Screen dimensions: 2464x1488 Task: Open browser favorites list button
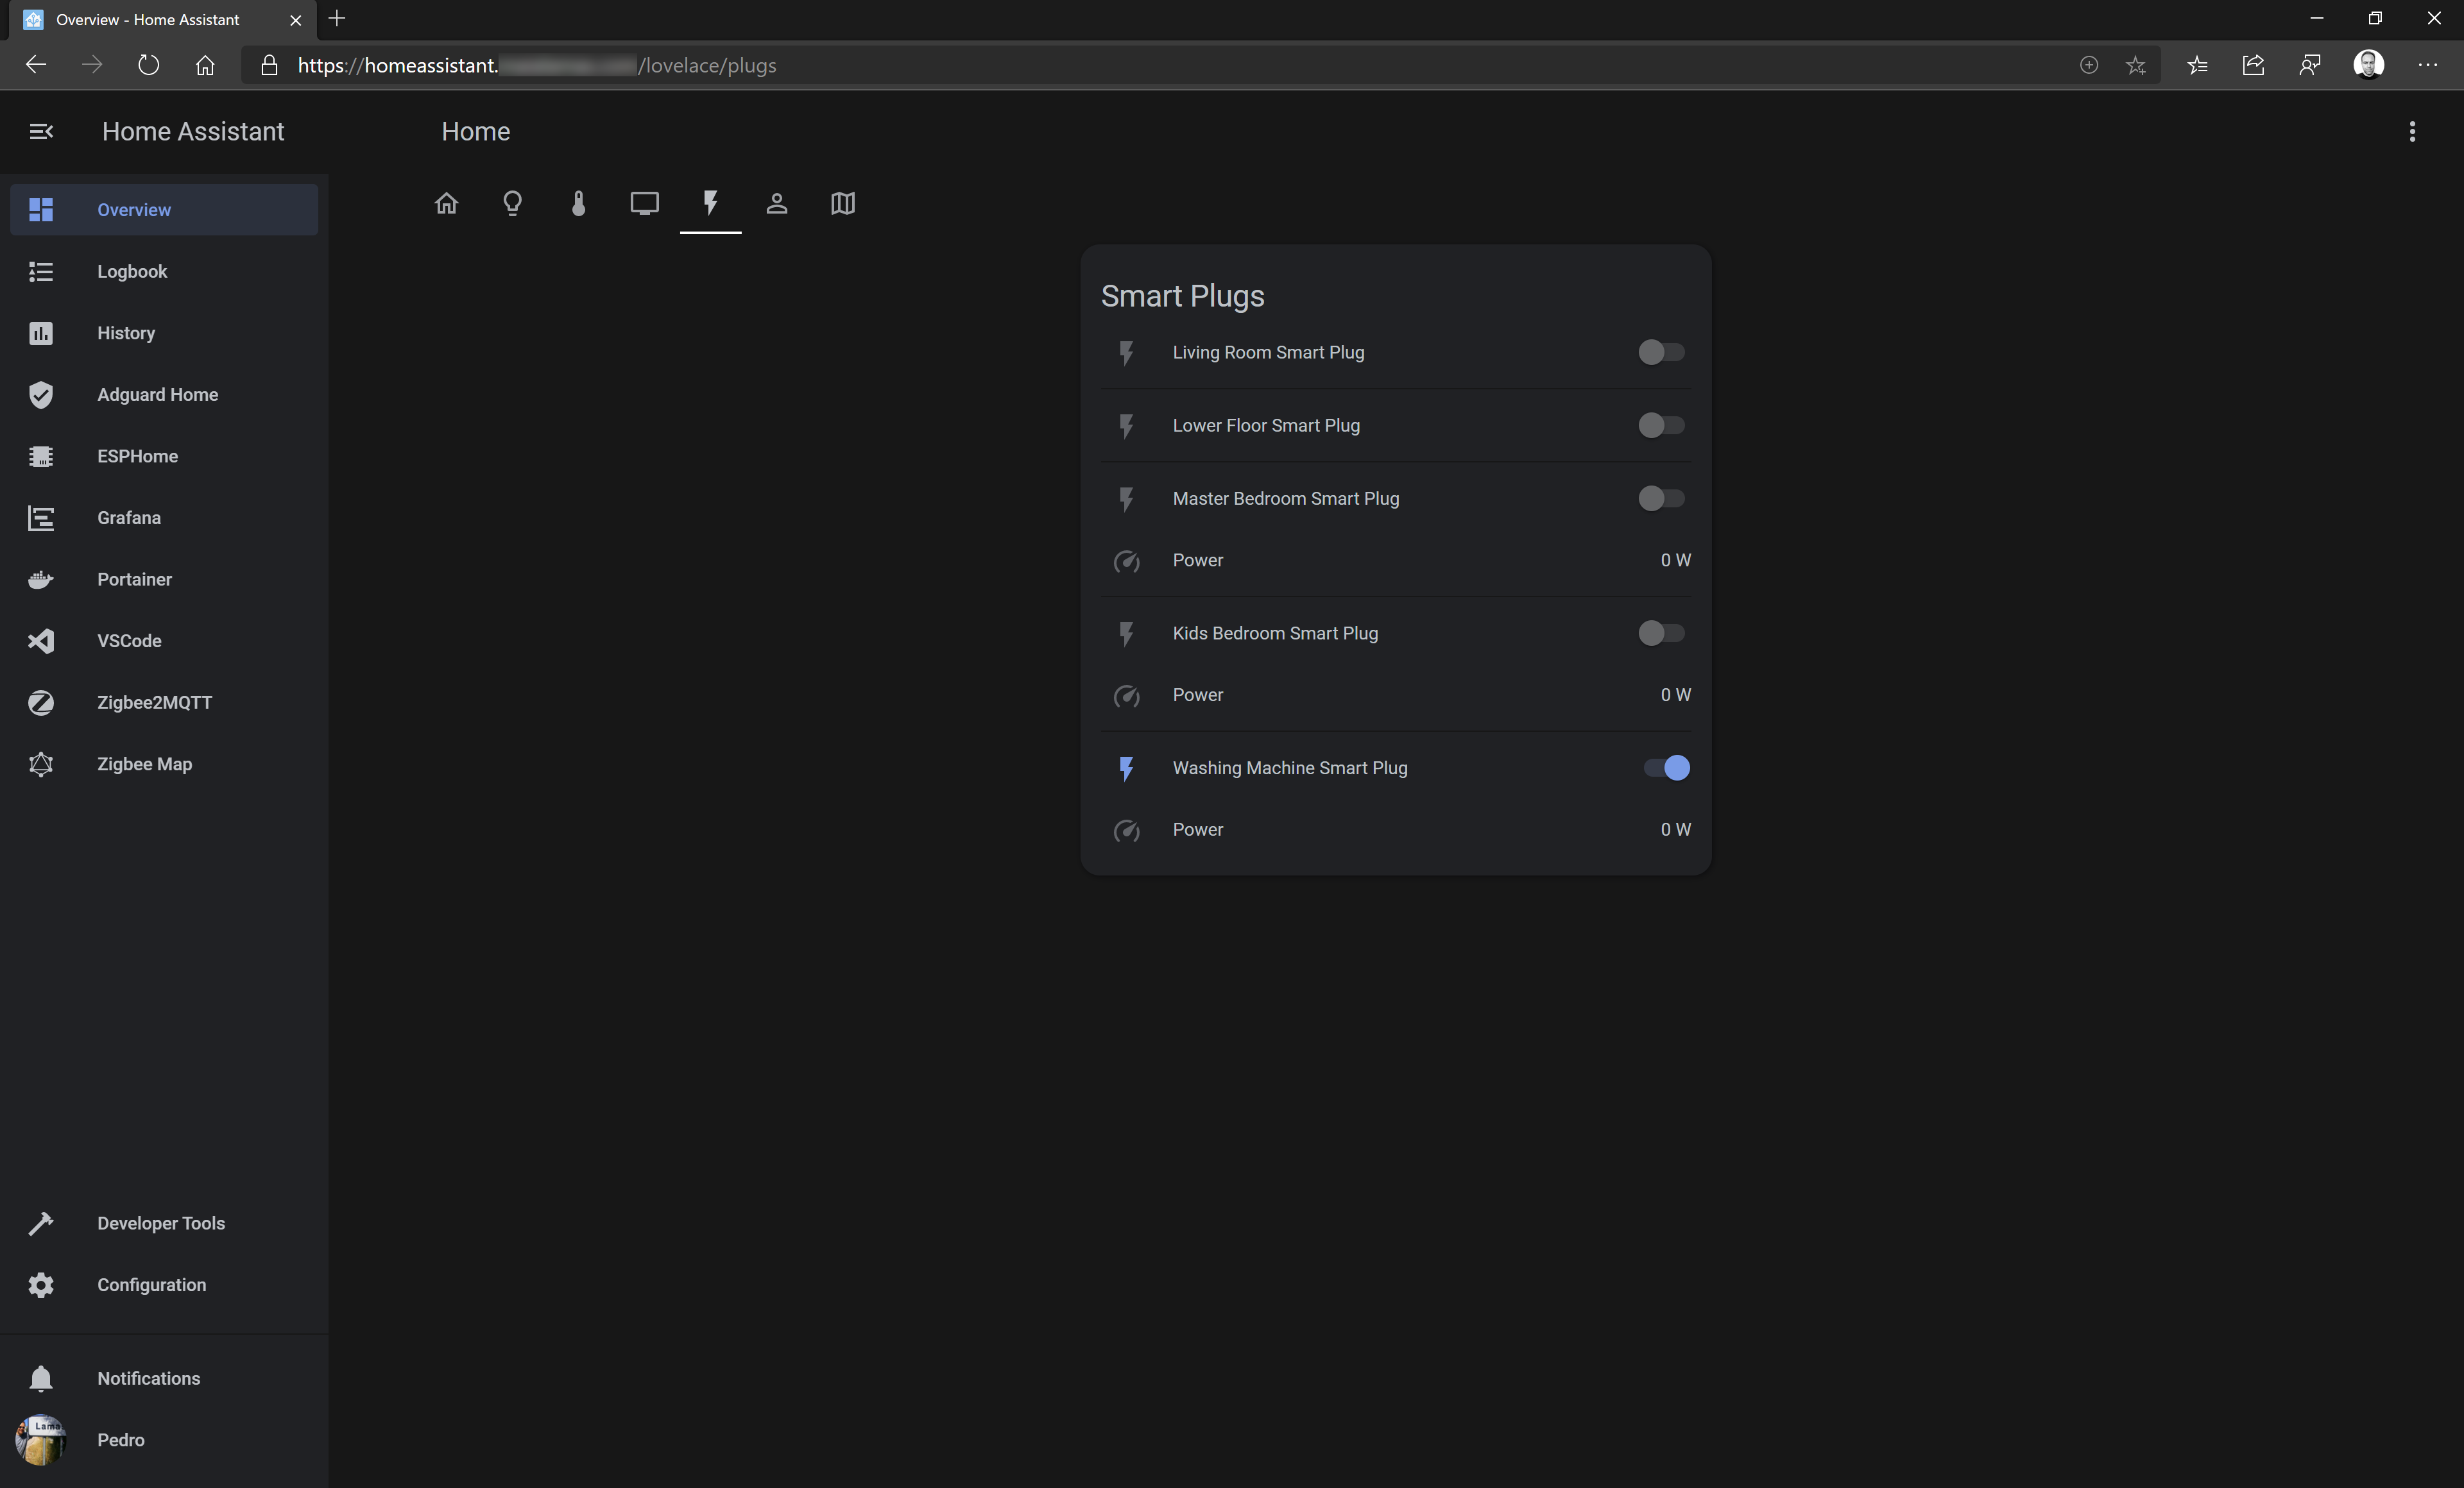pos(2197,65)
